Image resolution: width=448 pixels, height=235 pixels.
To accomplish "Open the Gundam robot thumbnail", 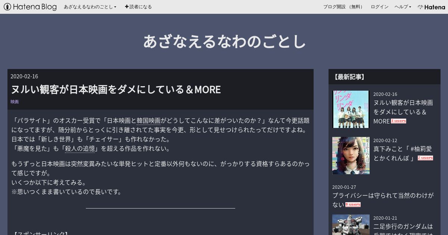I will (351, 225).
